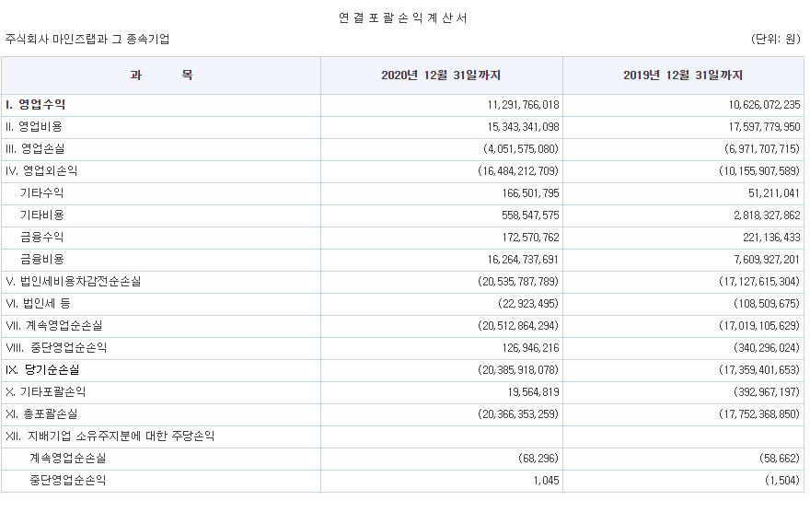Screen dimensions: 810x512
Task: Select value 16,264,737,691
Action: [x=524, y=260]
